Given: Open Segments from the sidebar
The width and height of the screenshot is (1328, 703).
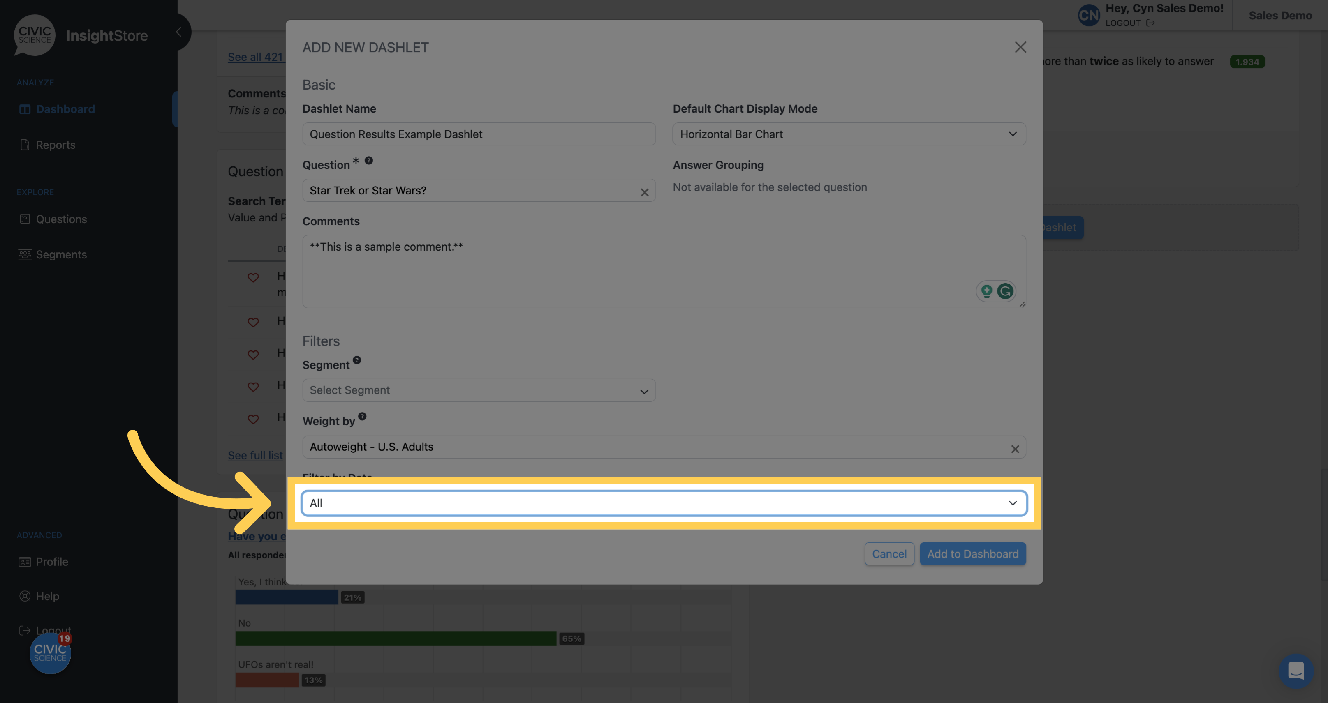Looking at the screenshot, I should (x=61, y=254).
